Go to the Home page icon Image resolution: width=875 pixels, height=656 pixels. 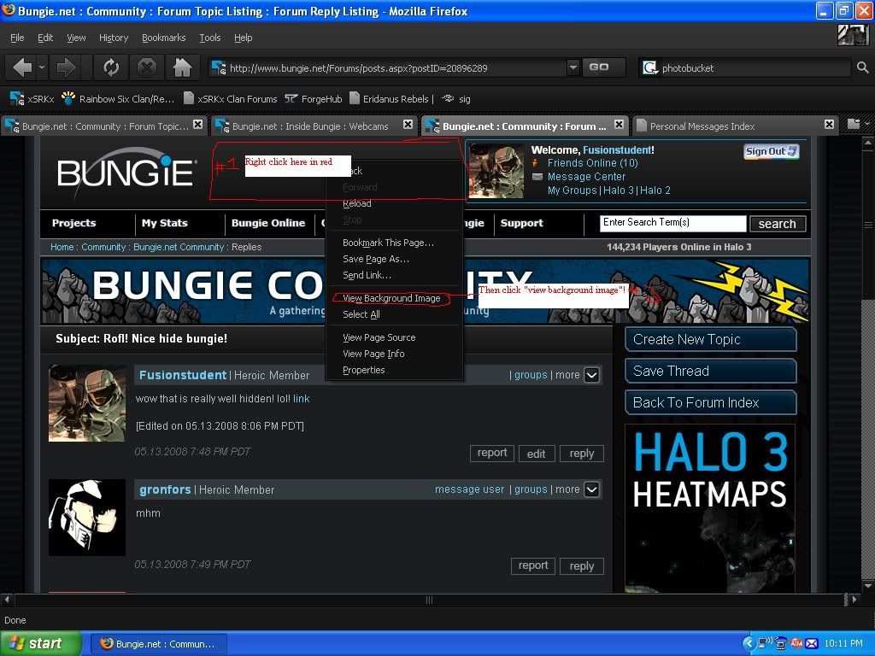click(182, 67)
